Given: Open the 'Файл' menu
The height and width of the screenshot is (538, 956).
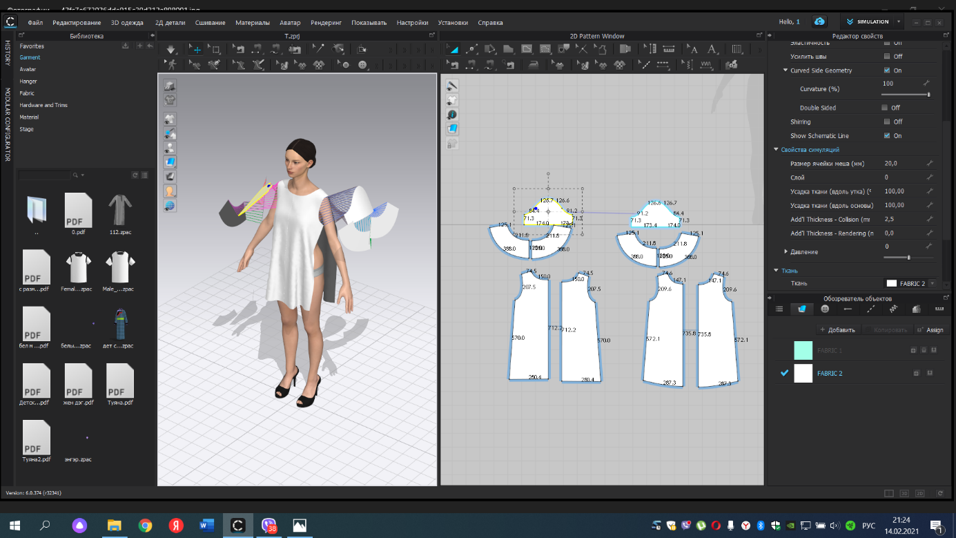Looking at the screenshot, I should click(x=35, y=22).
